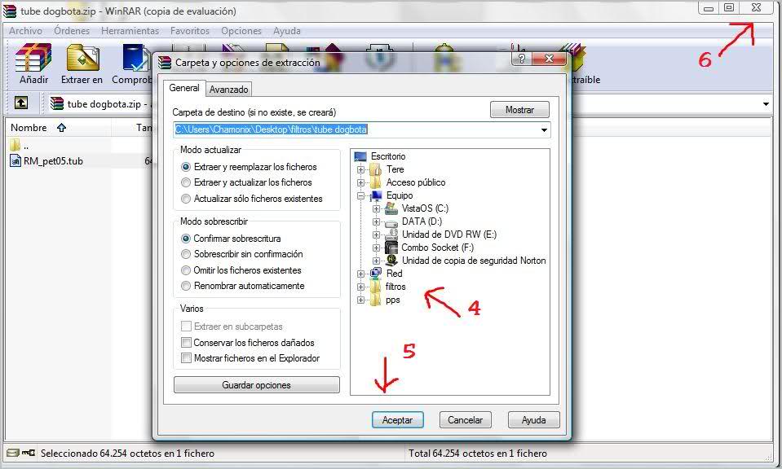Select the filtros folder in tree
Image resolution: width=782 pixels, height=469 pixels.
point(395,287)
